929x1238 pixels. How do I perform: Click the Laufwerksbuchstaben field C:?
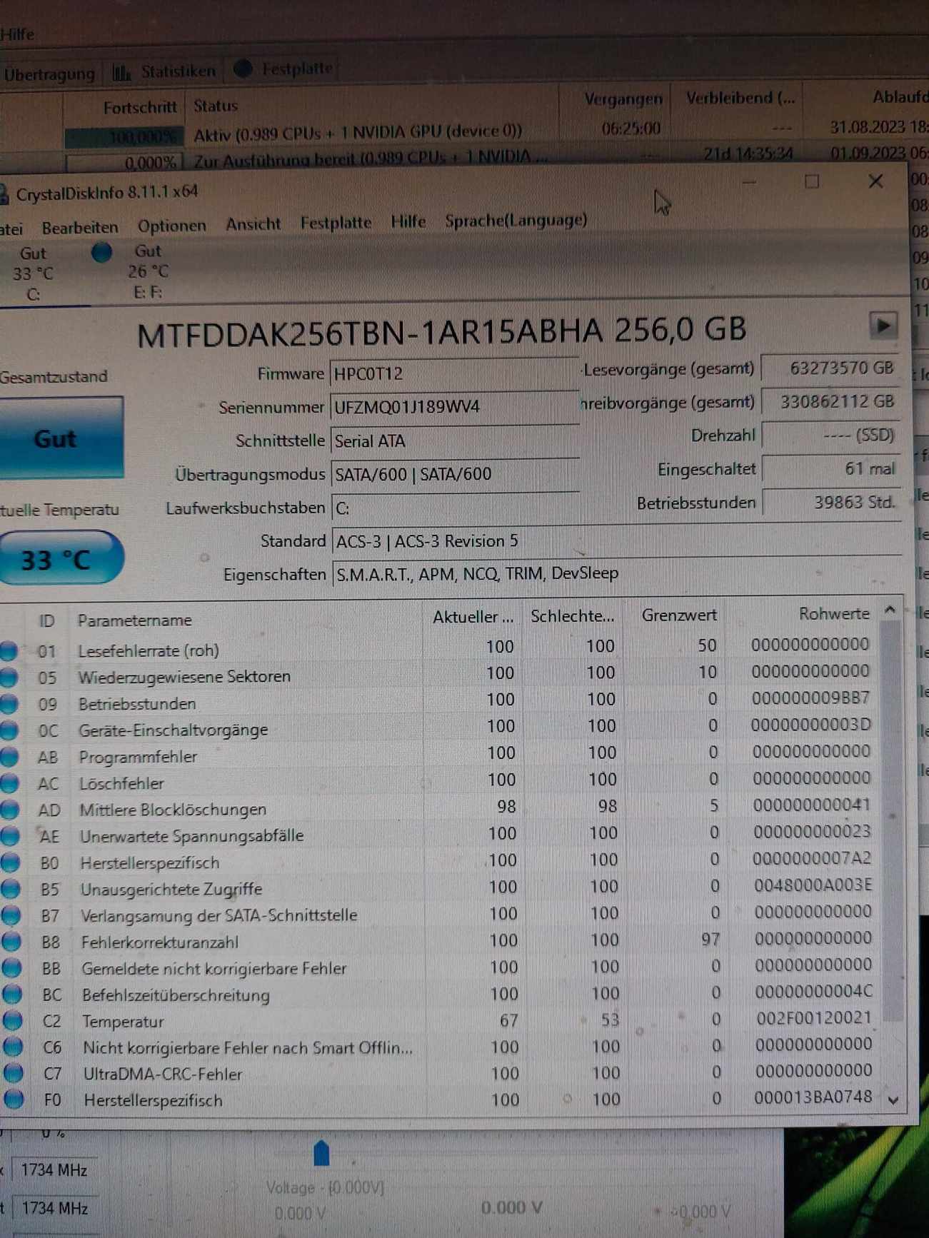pos(454,508)
